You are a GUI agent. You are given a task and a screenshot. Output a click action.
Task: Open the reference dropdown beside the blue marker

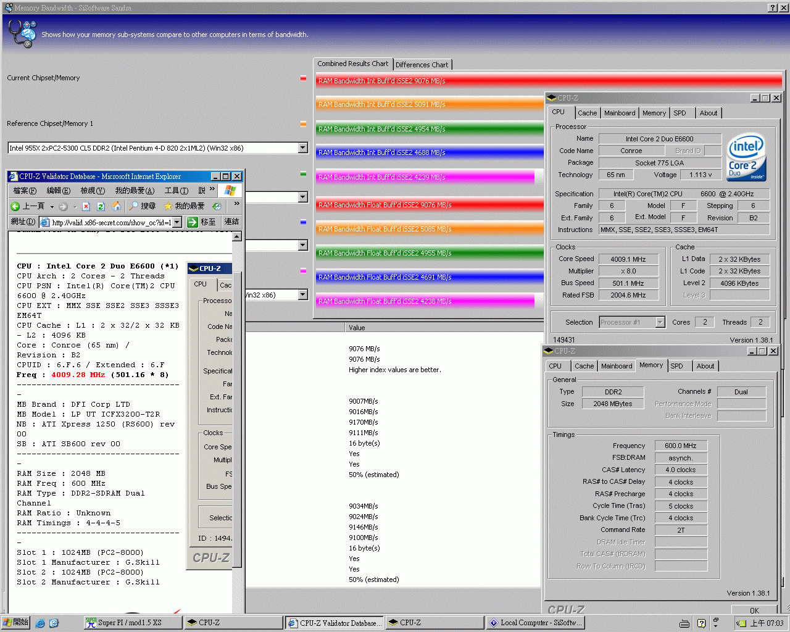[302, 246]
